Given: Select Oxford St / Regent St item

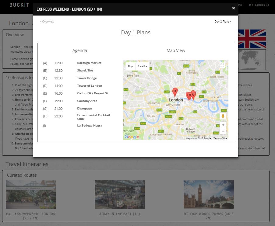Looking at the screenshot, I should tap(92, 93).
